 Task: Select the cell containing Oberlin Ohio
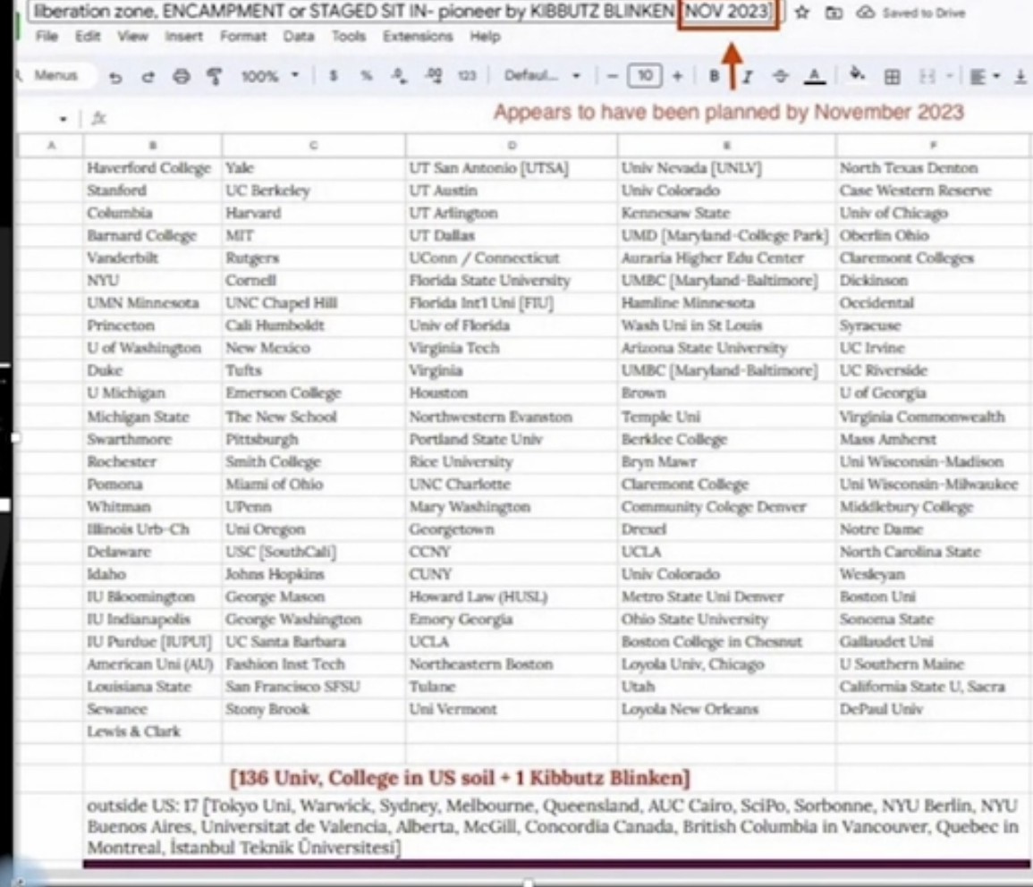pyautogui.click(x=933, y=235)
